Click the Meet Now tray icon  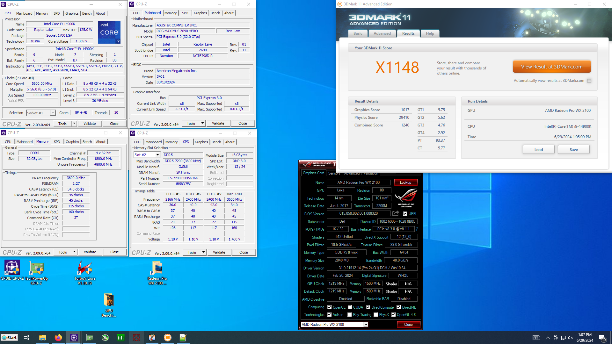pos(556,338)
